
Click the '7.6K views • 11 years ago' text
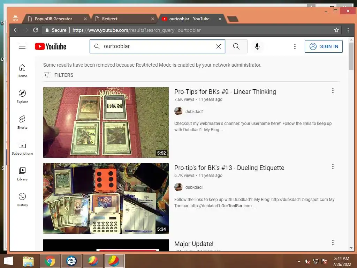(x=198, y=99)
